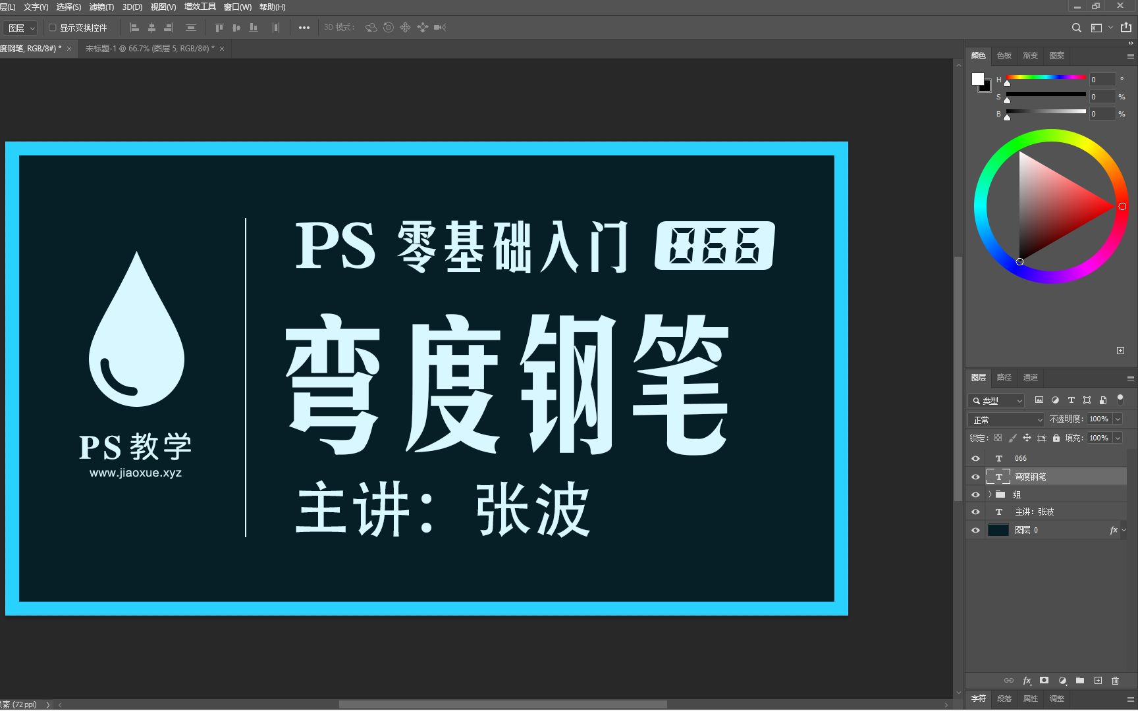This screenshot has width=1138, height=711.
Task: Hide the 066 text layer
Action: pyautogui.click(x=975, y=458)
